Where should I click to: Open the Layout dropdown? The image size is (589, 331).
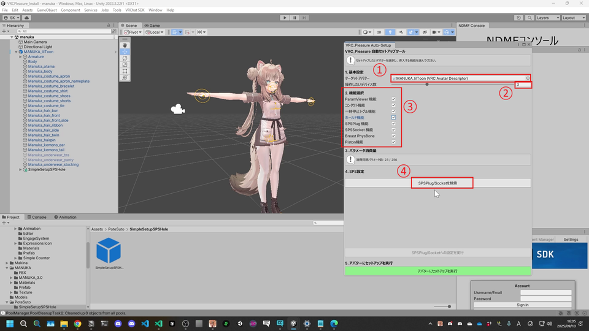point(574,18)
